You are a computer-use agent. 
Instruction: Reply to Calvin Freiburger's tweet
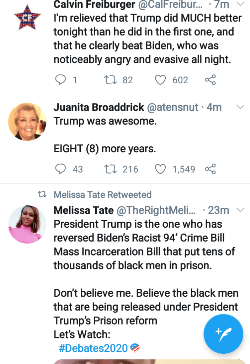(60, 80)
